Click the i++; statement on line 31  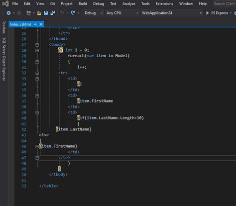(82, 67)
